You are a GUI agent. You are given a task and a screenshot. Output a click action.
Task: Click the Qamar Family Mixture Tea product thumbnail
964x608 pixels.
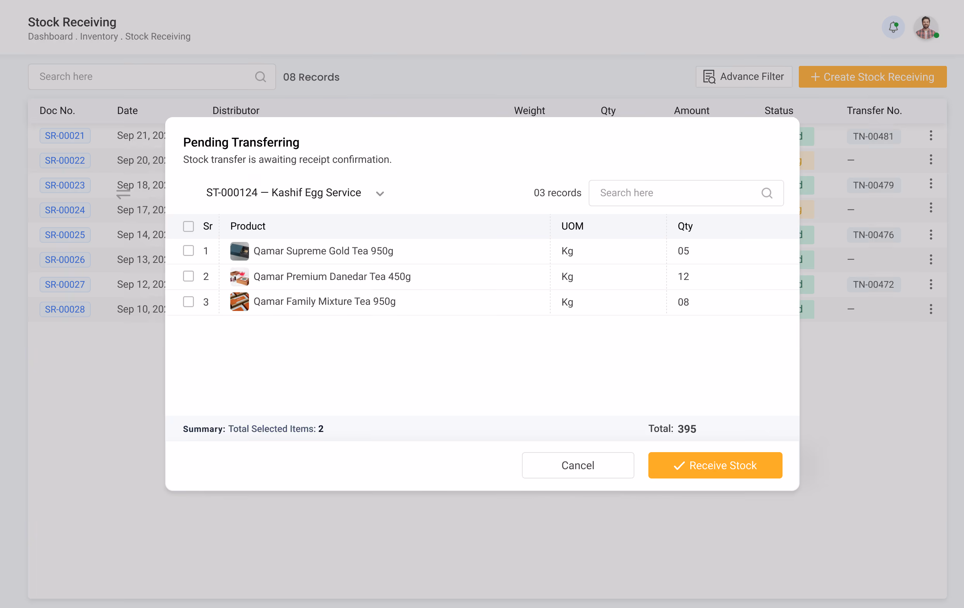[x=239, y=302]
